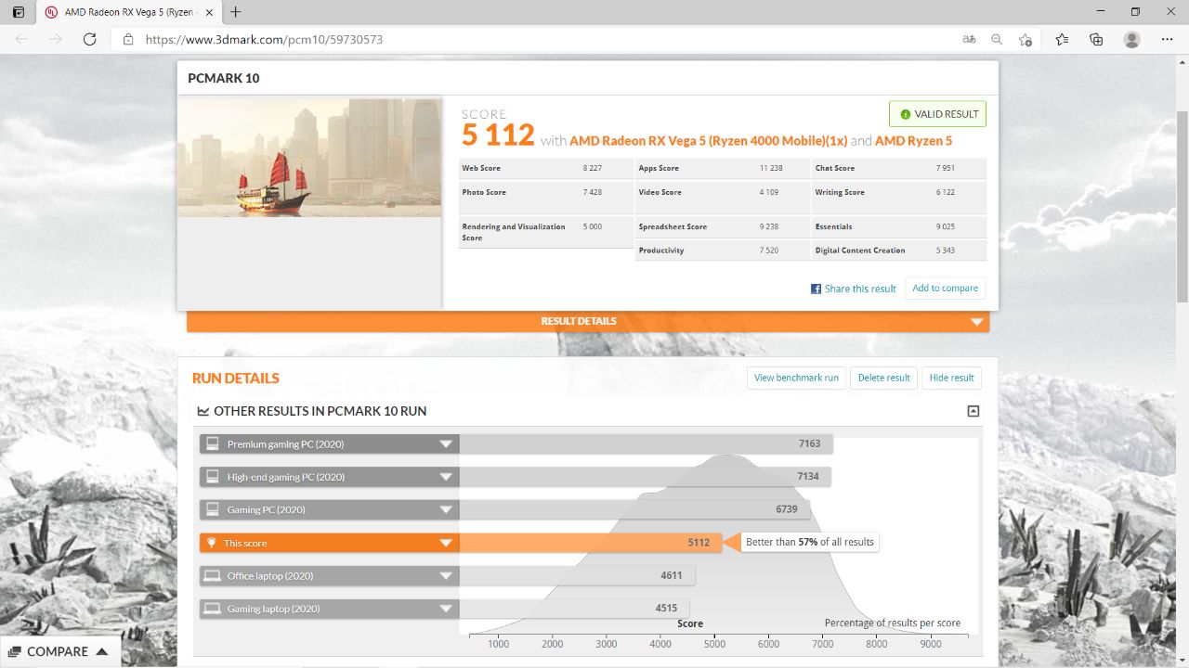This screenshot has width=1189, height=668.
Task: Click the Hide result button
Action: tap(951, 378)
